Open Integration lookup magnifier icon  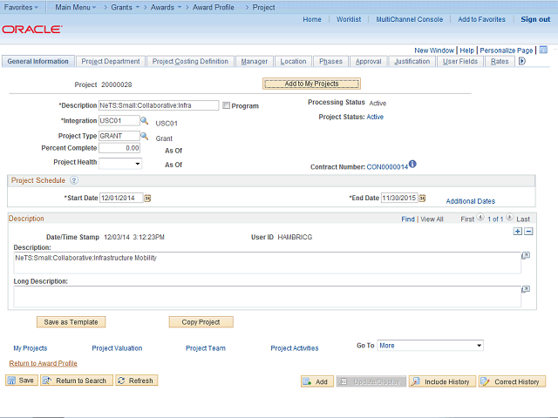pyautogui.click(x=145, y=121)
